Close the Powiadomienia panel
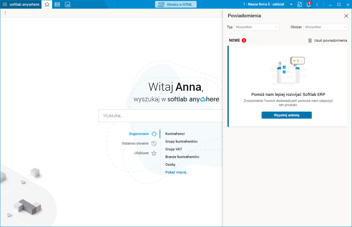This screenshot has height=227, width=352. click(x=346, y=16)
